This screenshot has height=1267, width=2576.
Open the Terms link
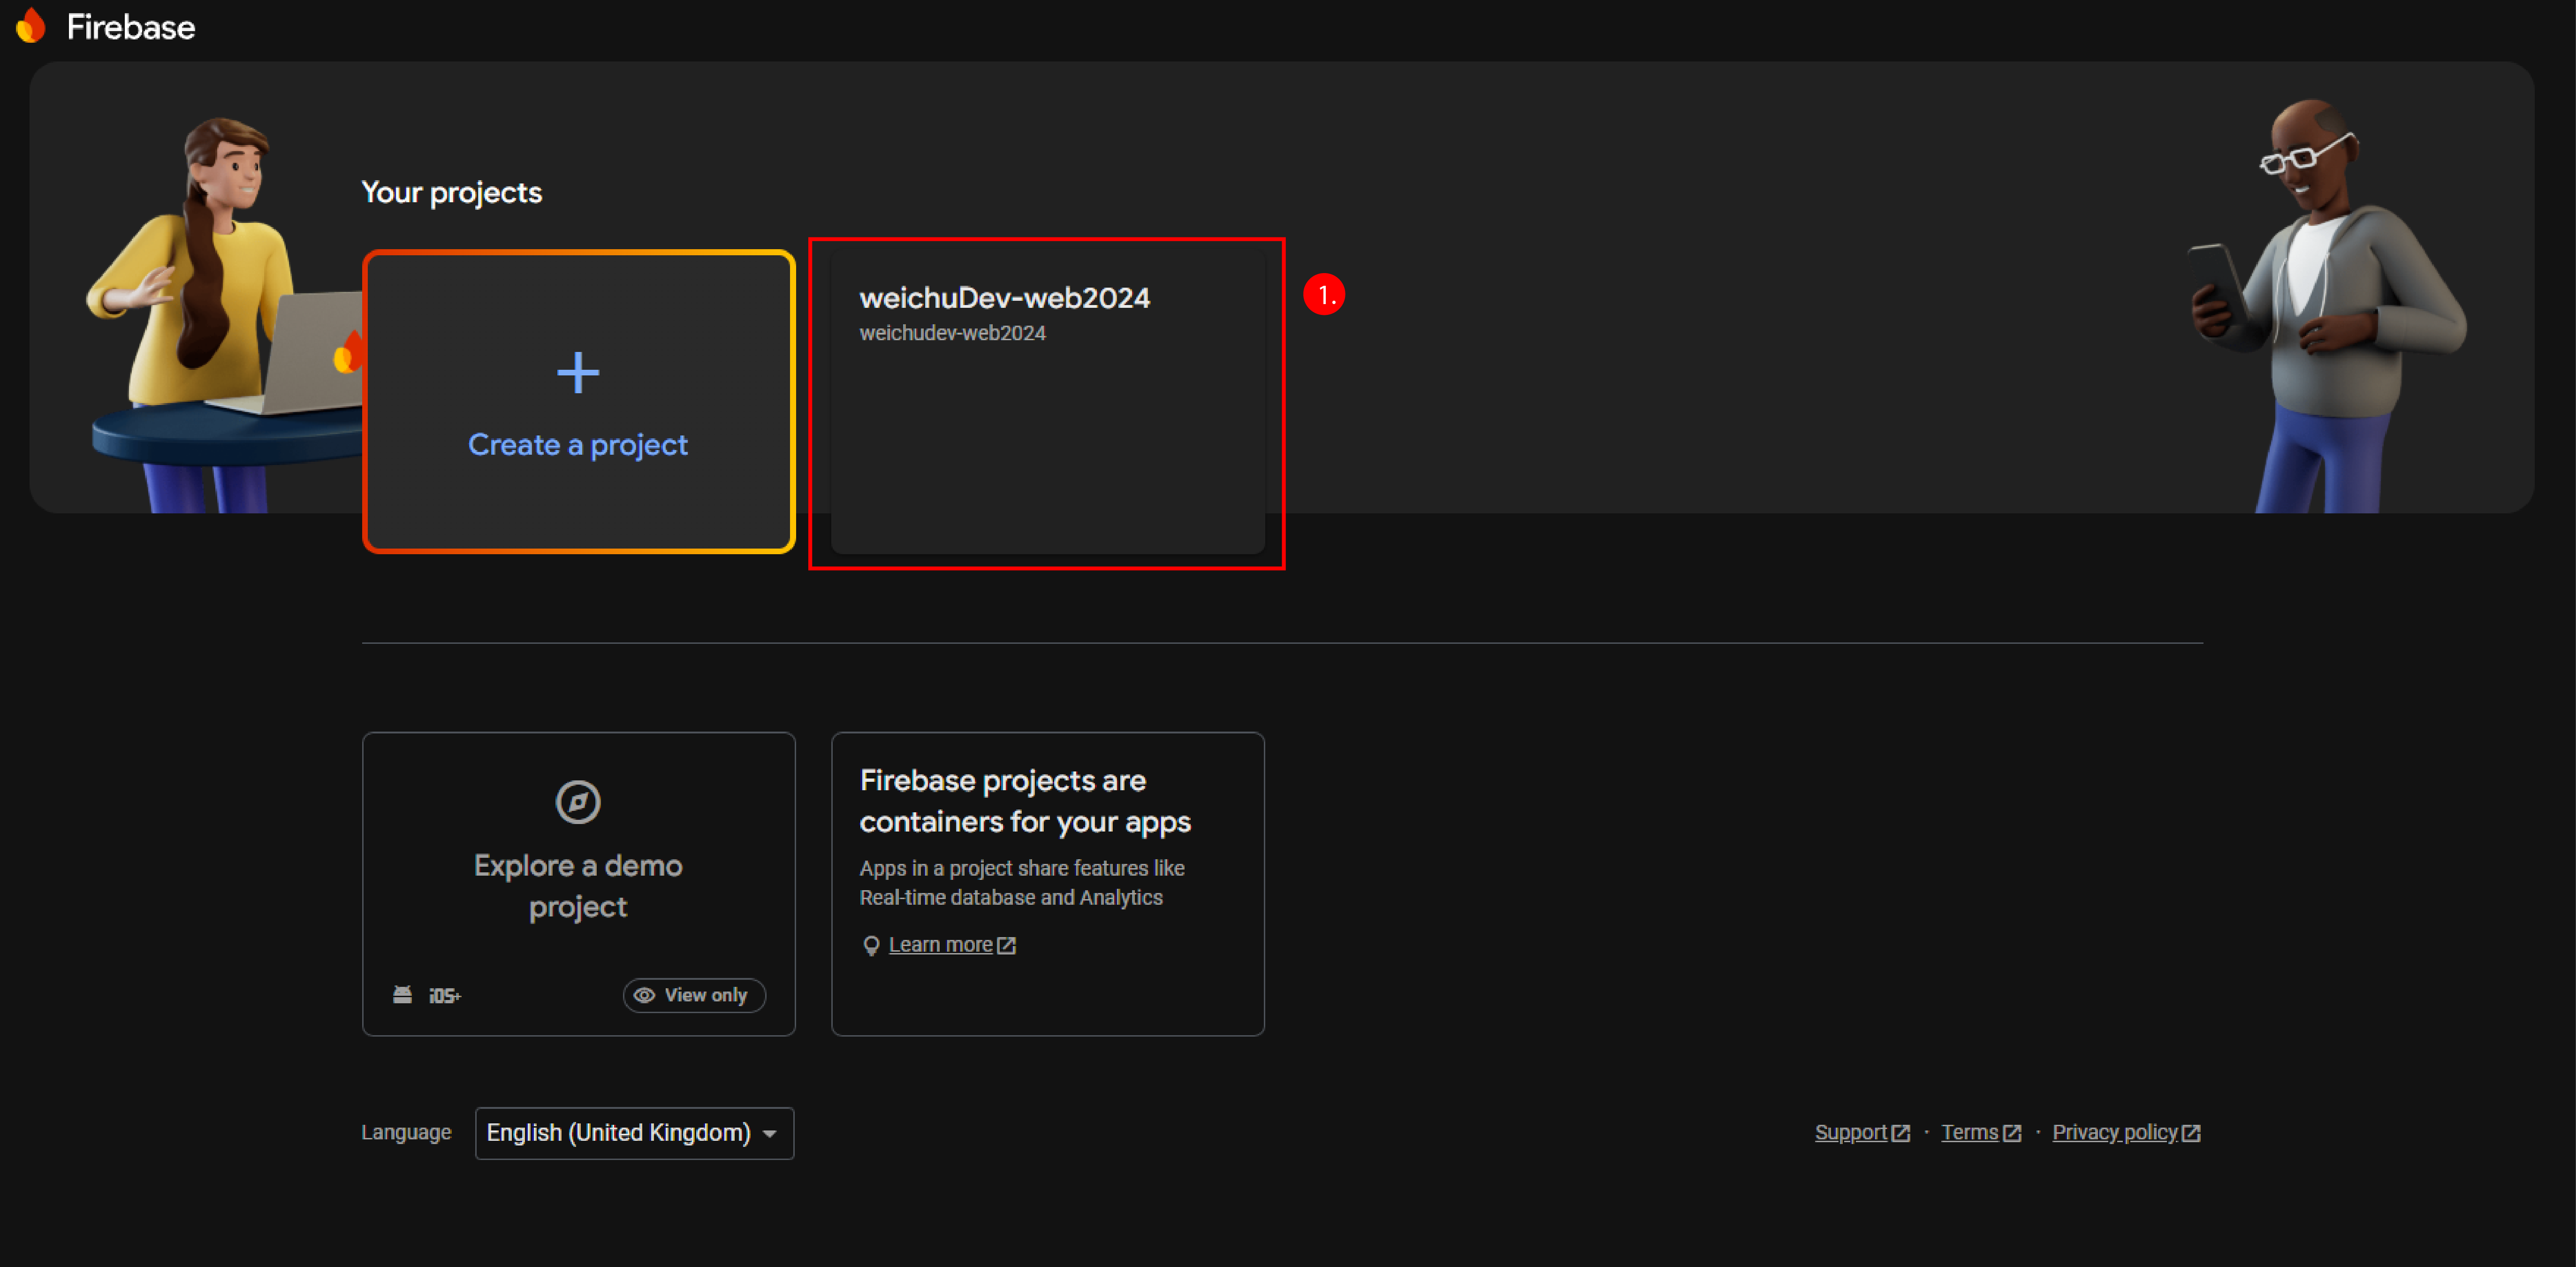[x=1969, y=1133]
